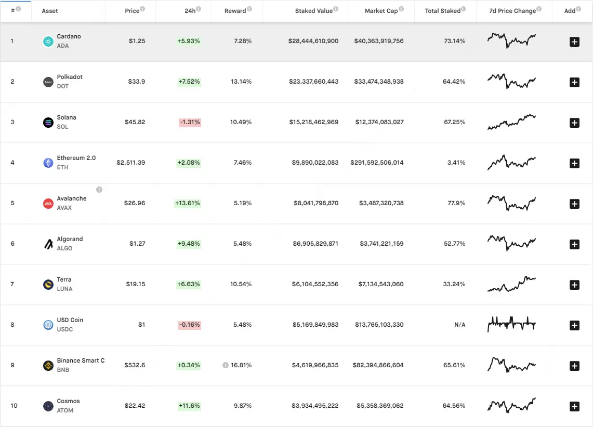Image resolution: width=593 pixels, height=427 pixels.
Task: Click the Binance Smart Chain logo icon
Action: click(x=48, y=366)
